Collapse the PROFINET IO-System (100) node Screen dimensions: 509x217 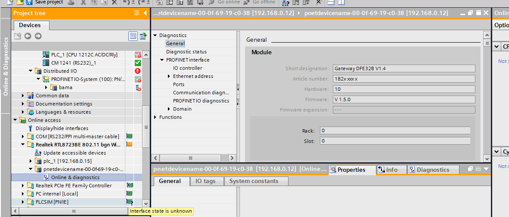38,79
